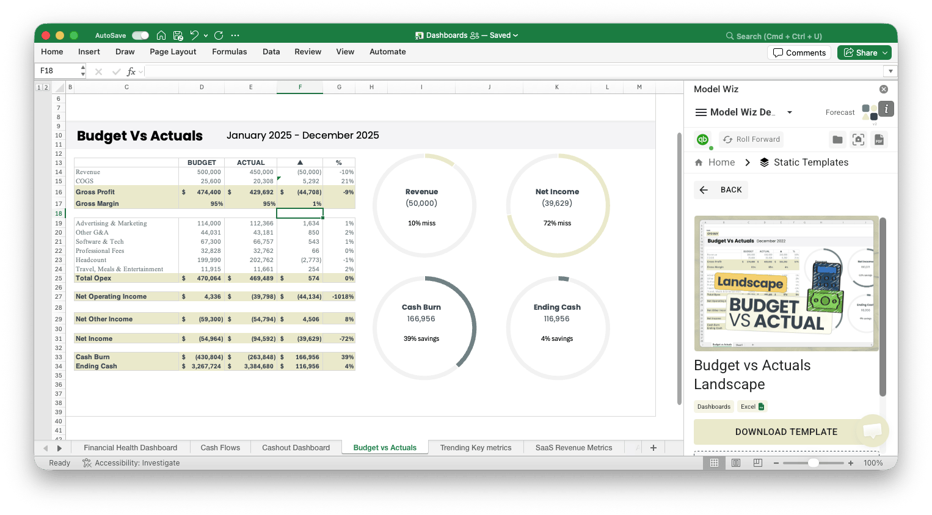Image resolution: width=932 pixels, height=515 pixels.
Task: Switch to Page Break Preview view
Action: [758, 463]
